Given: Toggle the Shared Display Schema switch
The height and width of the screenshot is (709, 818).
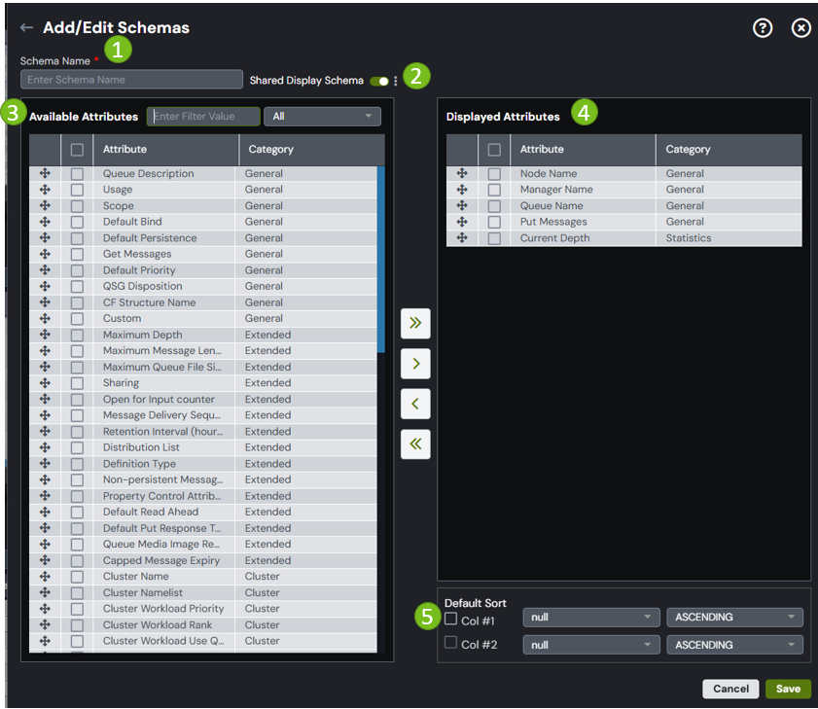Looking at the screenshot, I should click(x=379, y=81).
